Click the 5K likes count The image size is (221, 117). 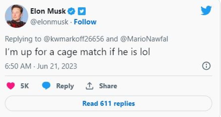25,86
